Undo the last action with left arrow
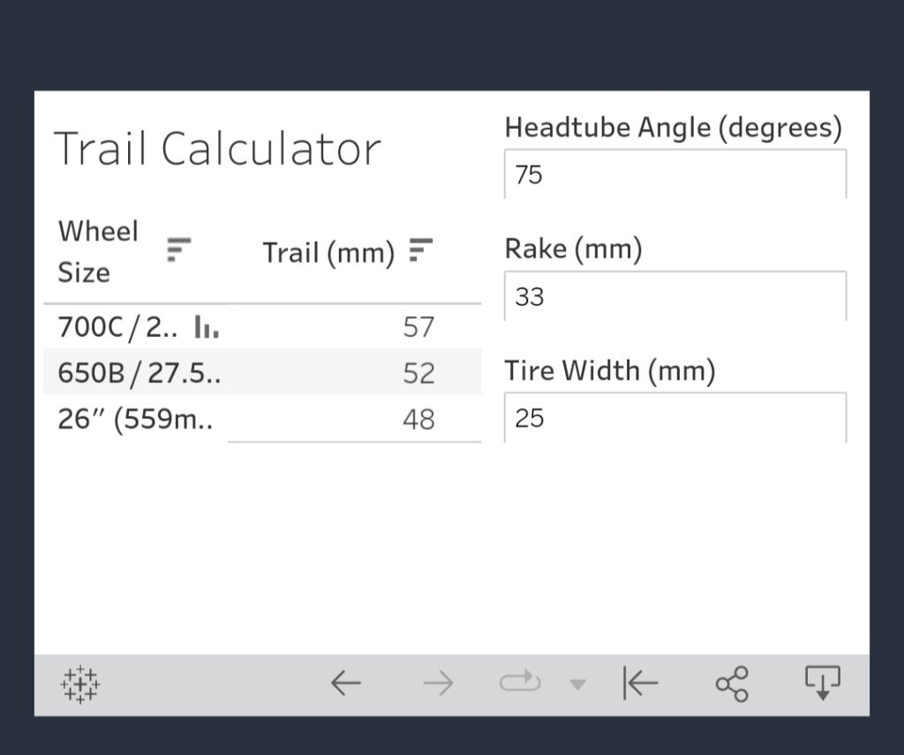Viewport: 904px width, 755px height. pos(346,684)
